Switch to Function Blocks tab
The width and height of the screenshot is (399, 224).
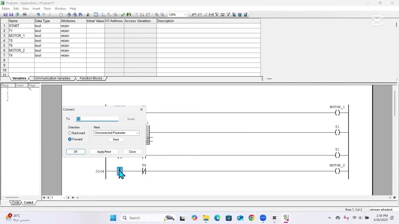coord(91,78)
